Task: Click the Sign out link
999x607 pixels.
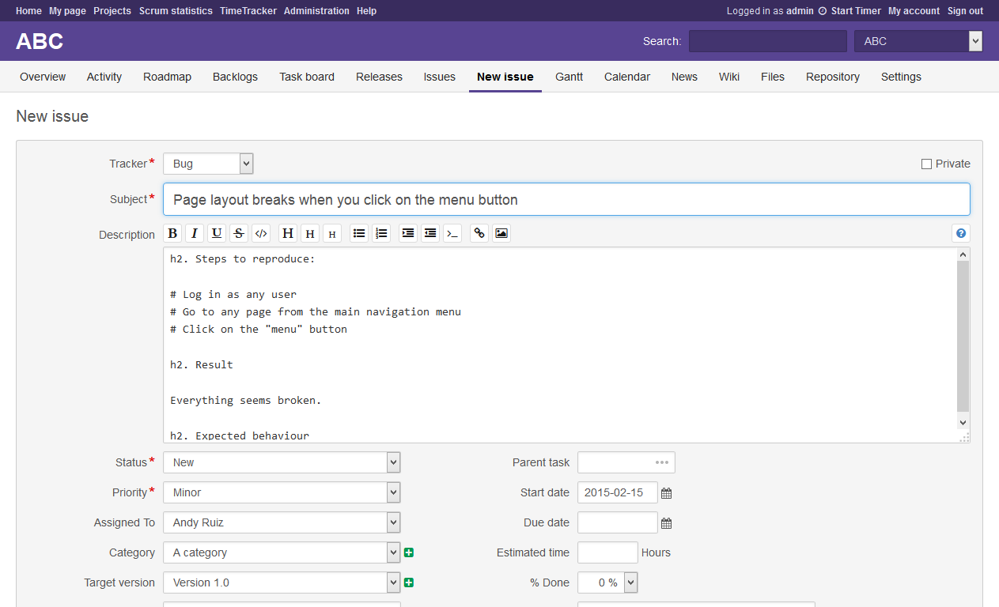Action: coord(965,11)
